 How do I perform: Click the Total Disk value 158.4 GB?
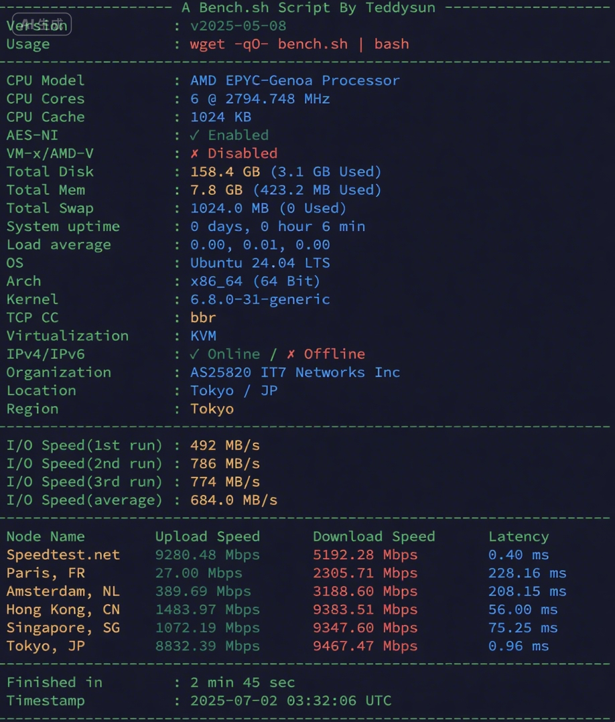pyautogui.click(x=225, y=172)
